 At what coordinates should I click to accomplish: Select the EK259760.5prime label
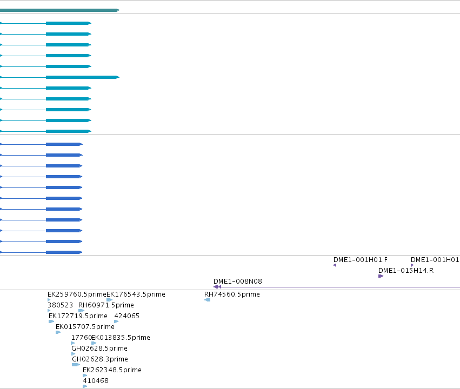coord(77,294)
